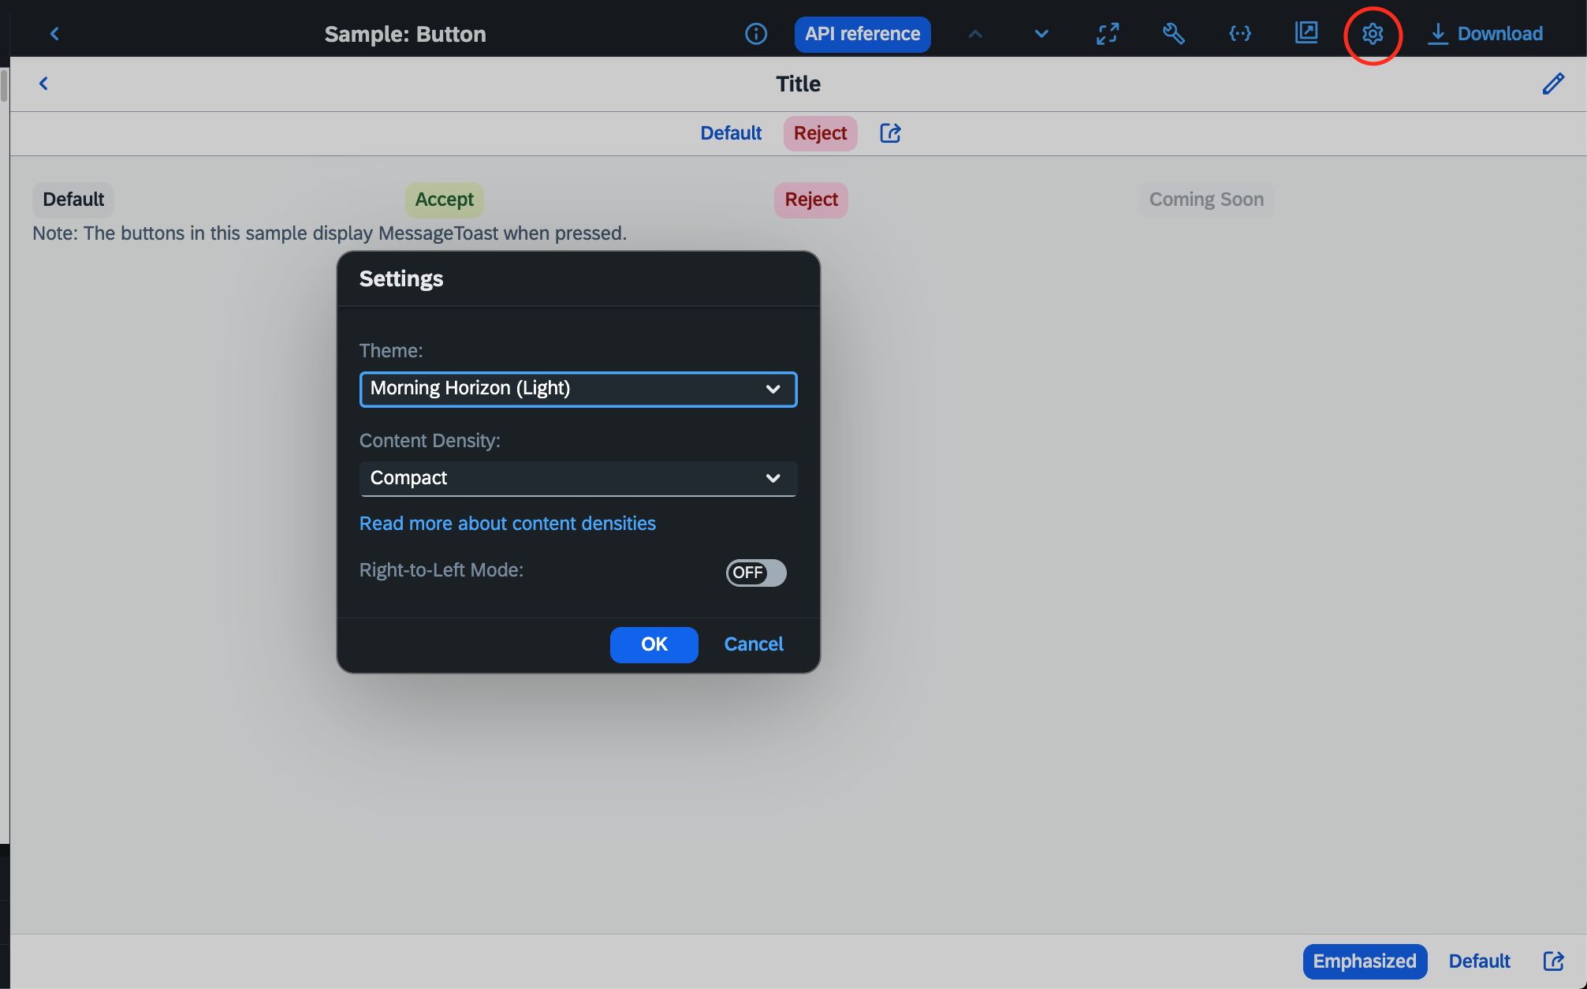
Task: Open sample in new window via toolbar icon
Action: click(x=1306, y=34)
